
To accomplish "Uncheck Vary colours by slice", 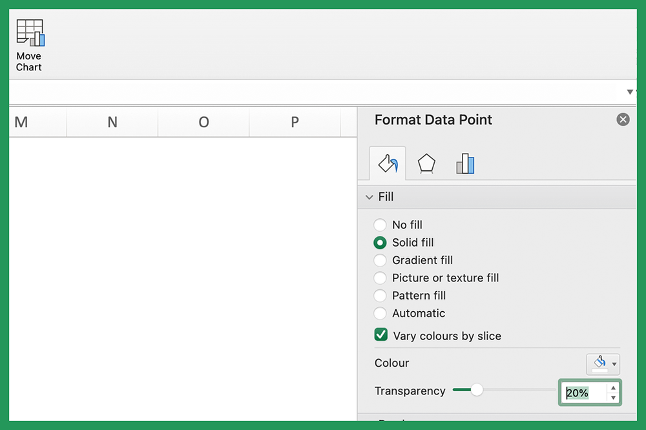I will [380, 336].
